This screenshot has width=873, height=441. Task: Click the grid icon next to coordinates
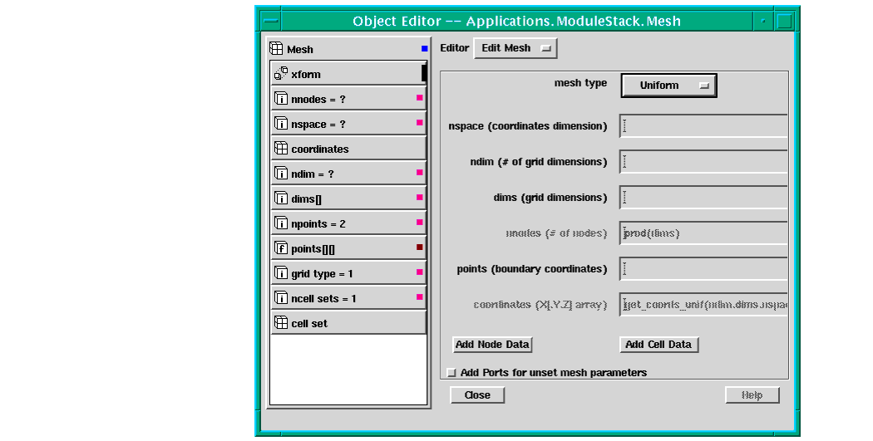(281, 149)
